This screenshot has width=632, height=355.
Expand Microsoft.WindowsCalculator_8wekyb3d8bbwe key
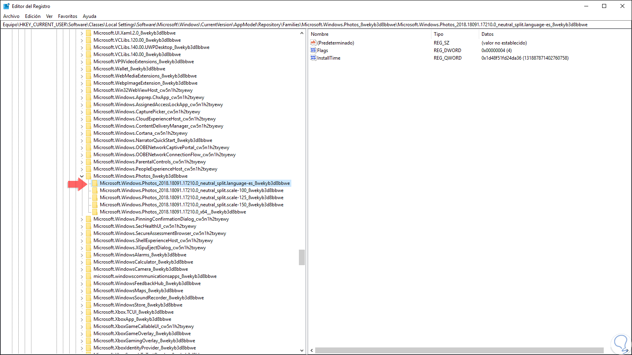pyautogui.click(x=82, y=262)
